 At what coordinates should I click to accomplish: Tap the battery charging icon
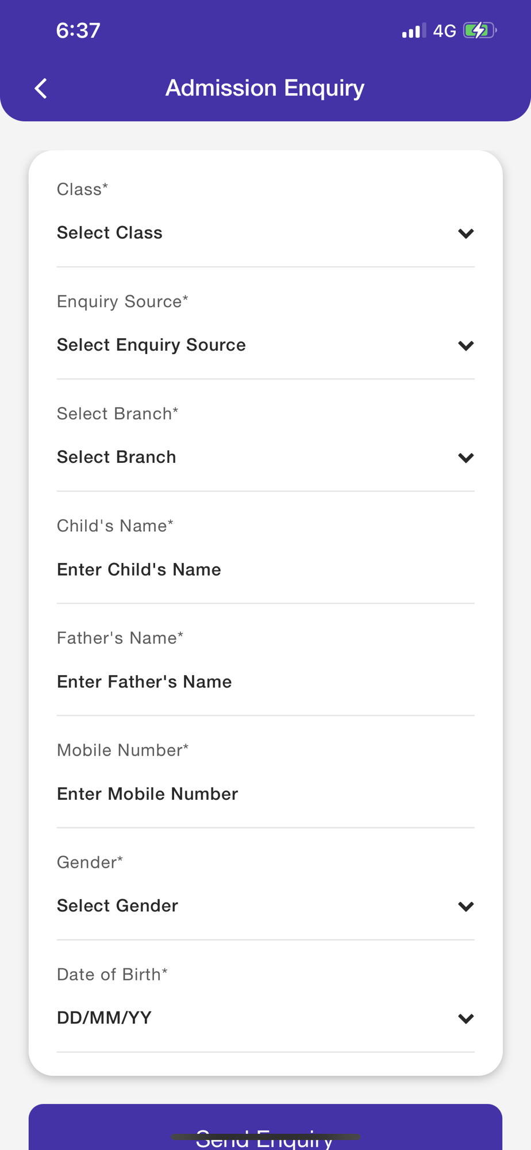[x=479, y=30]
